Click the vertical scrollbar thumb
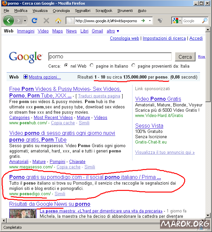 [208, 67]
